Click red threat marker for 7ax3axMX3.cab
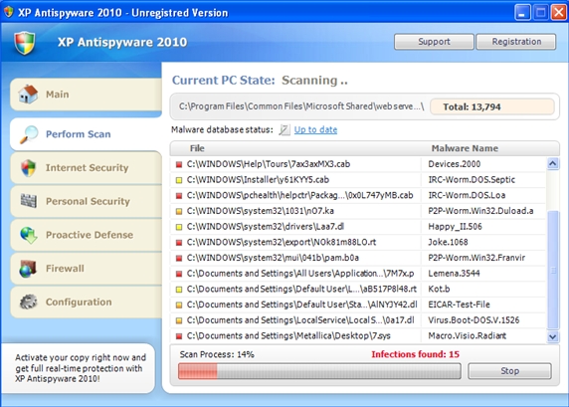Screen dimensions: 569x407 179,164
